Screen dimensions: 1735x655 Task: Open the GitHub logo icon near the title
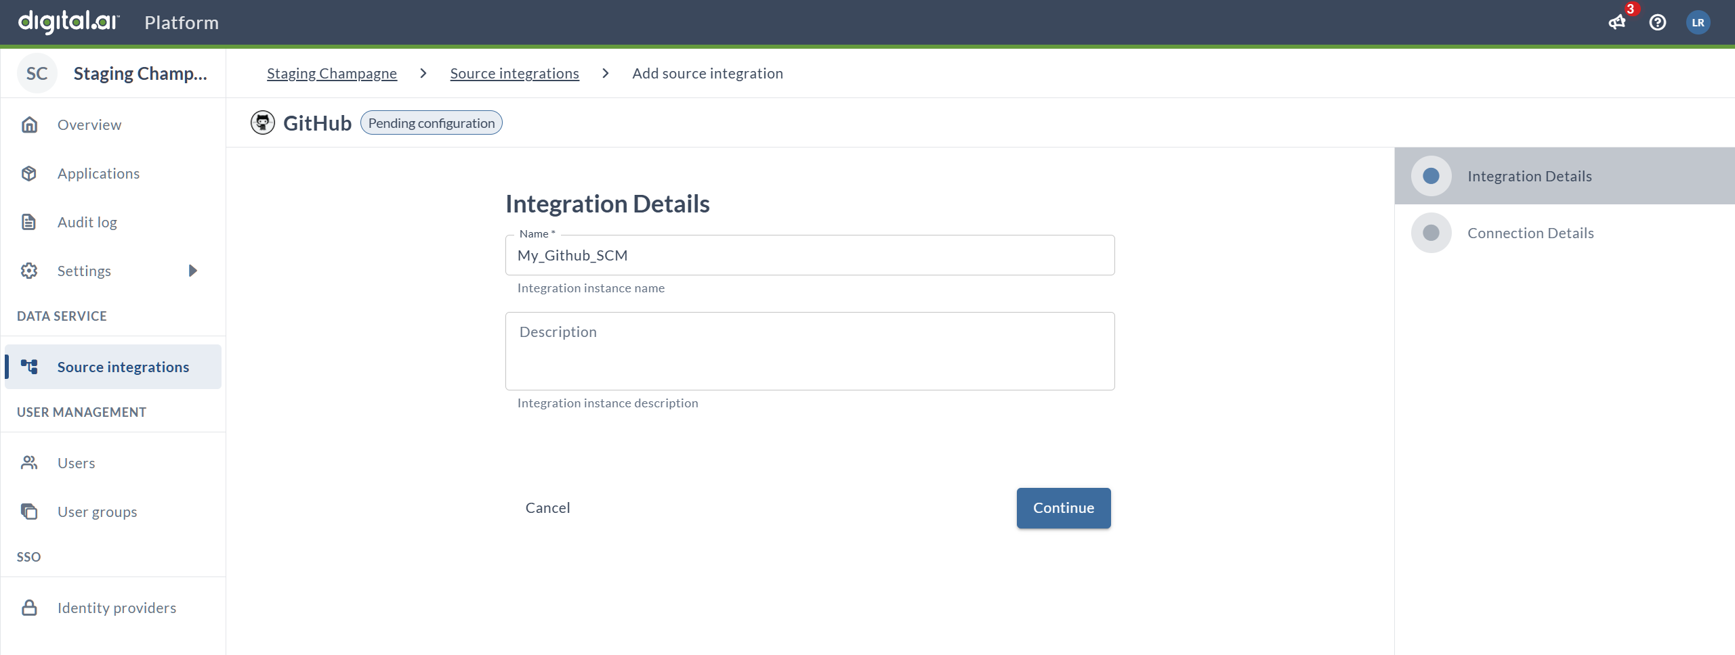tap(262, 122)
